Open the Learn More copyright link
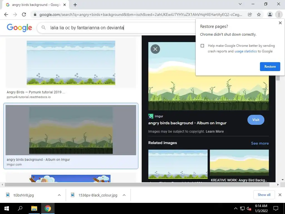 point(215,132)
